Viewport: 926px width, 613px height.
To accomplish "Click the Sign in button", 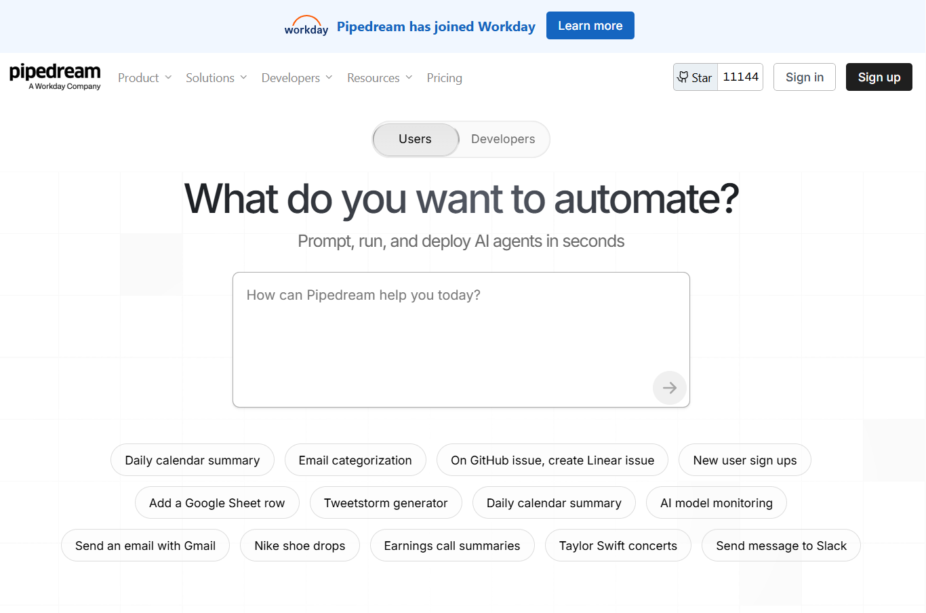I will (804, 77).
